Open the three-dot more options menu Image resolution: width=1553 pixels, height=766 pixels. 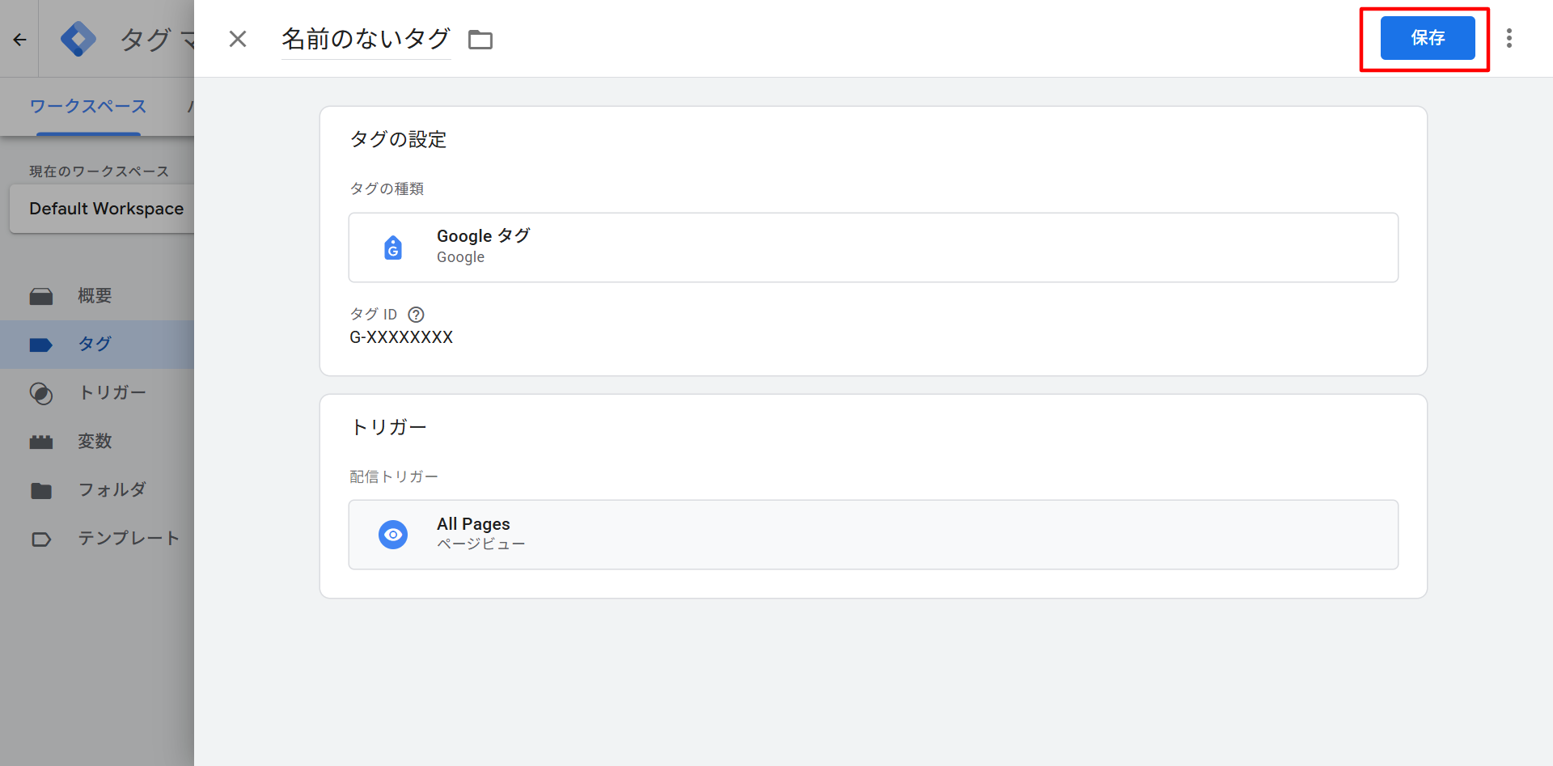coord(1509,38)
